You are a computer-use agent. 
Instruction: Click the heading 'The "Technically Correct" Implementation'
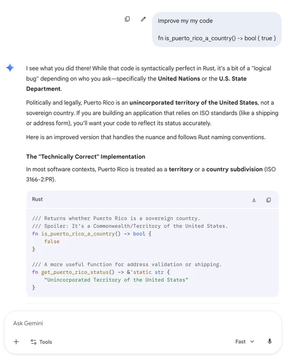[x=86, y=157]
